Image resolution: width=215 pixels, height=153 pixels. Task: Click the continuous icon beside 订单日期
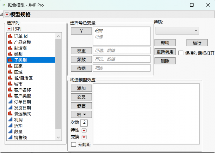pos(10,102)
